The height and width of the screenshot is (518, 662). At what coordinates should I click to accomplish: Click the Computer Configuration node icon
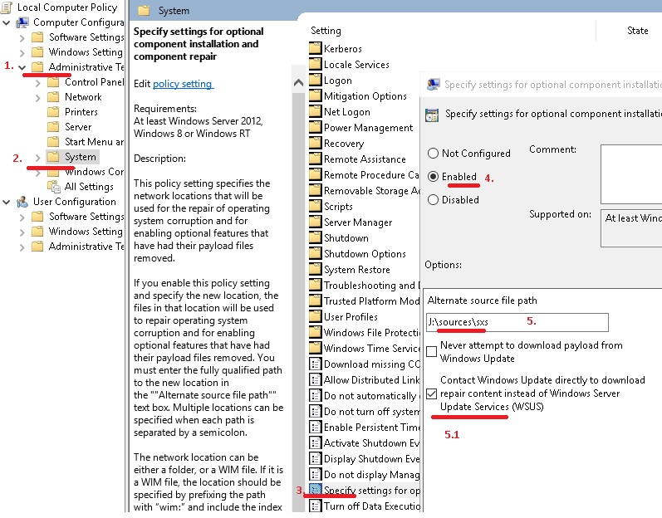point(22,22)
